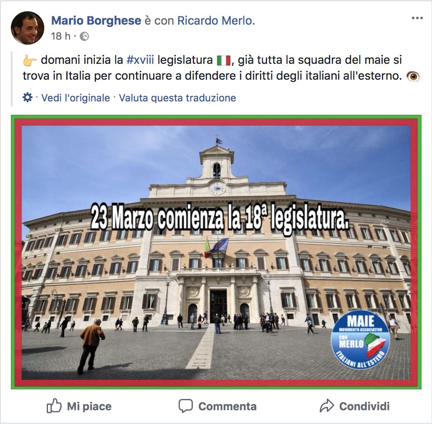The width and height of the screenshot is (432, 424).
Task: Click the Condividi text label
Action: [364, 406]
